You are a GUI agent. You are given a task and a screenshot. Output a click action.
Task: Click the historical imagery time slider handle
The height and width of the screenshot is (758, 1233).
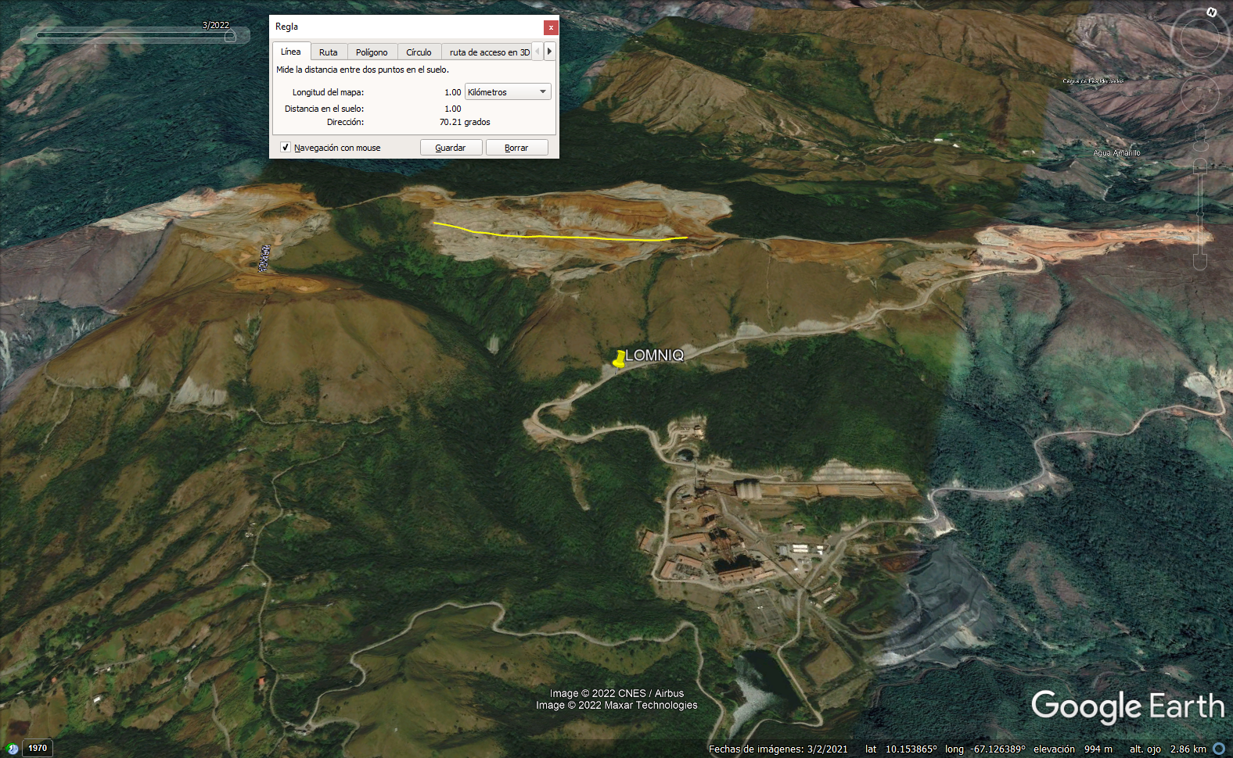click(230, 36)
